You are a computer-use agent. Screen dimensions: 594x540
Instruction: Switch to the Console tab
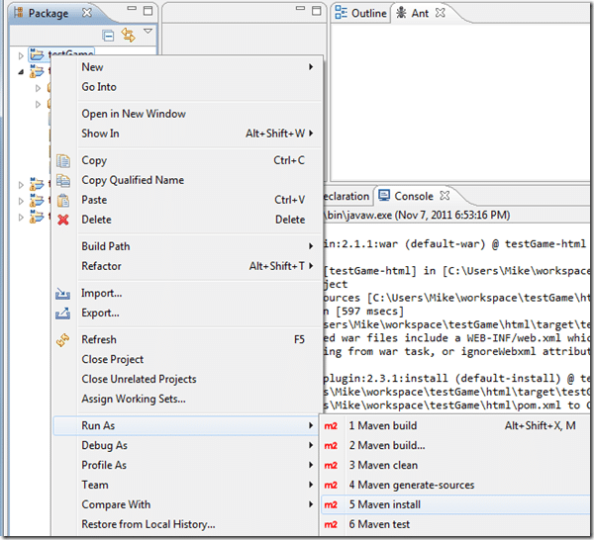click(415, 196)
